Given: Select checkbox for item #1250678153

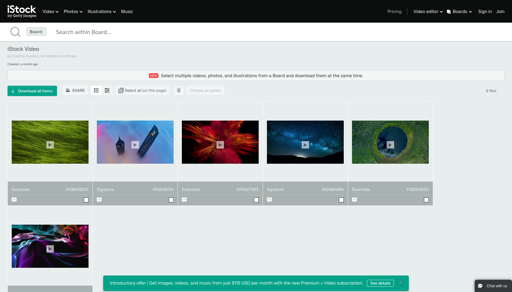Looking at the screenshot, I should click(426, 200).
